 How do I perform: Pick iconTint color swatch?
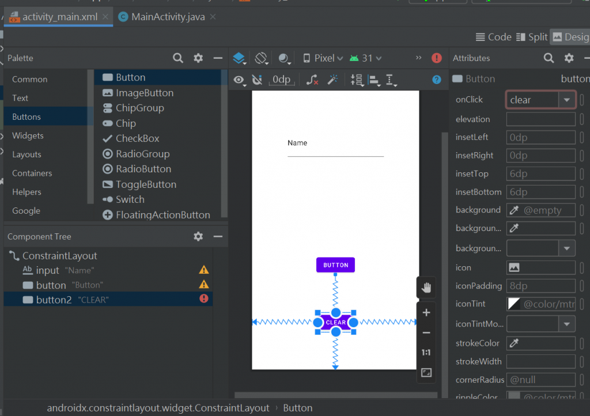coord(513,304)
